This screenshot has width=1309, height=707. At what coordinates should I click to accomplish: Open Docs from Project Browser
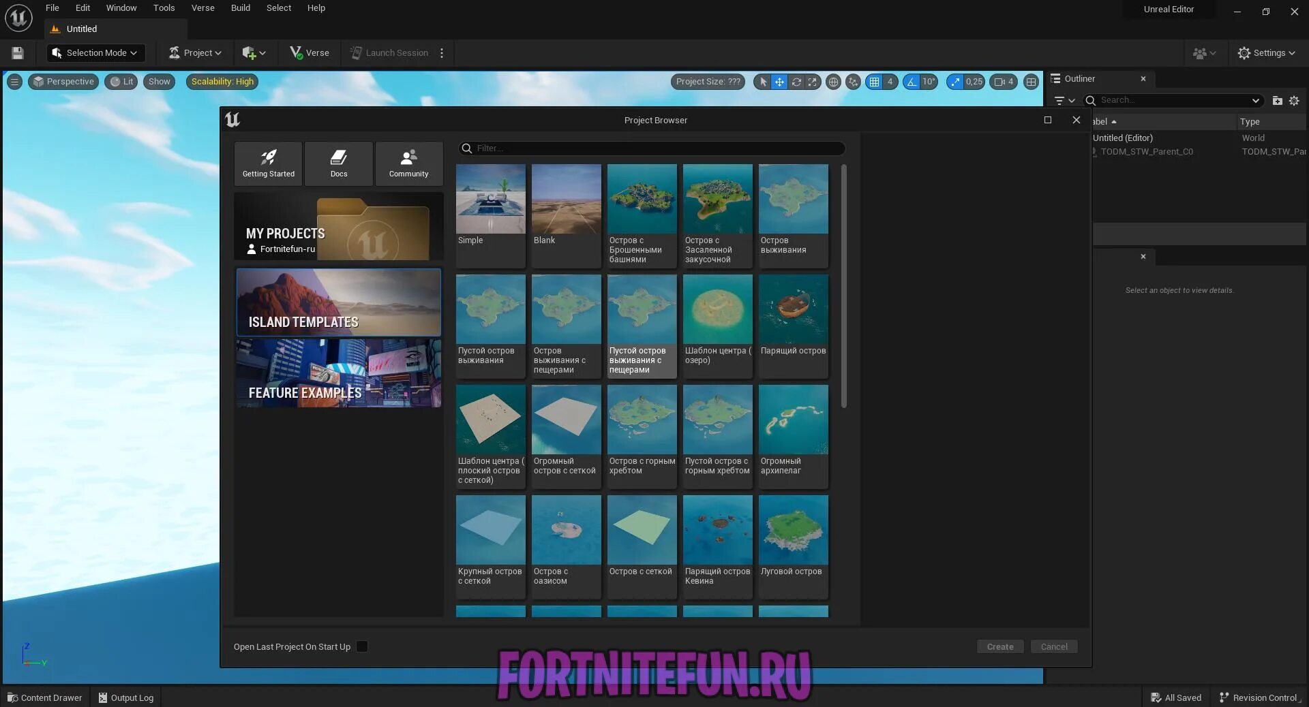point(339,163)
